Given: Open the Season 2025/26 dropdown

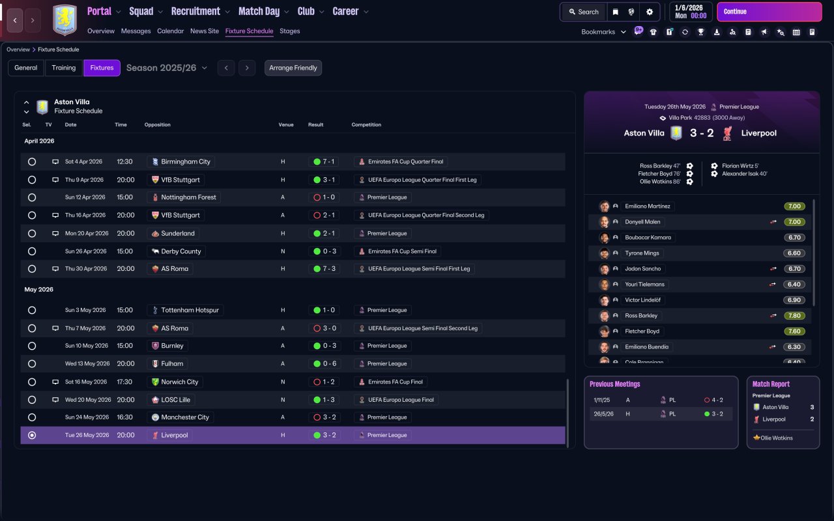Looking at the screenshot, I should (167, 68).
